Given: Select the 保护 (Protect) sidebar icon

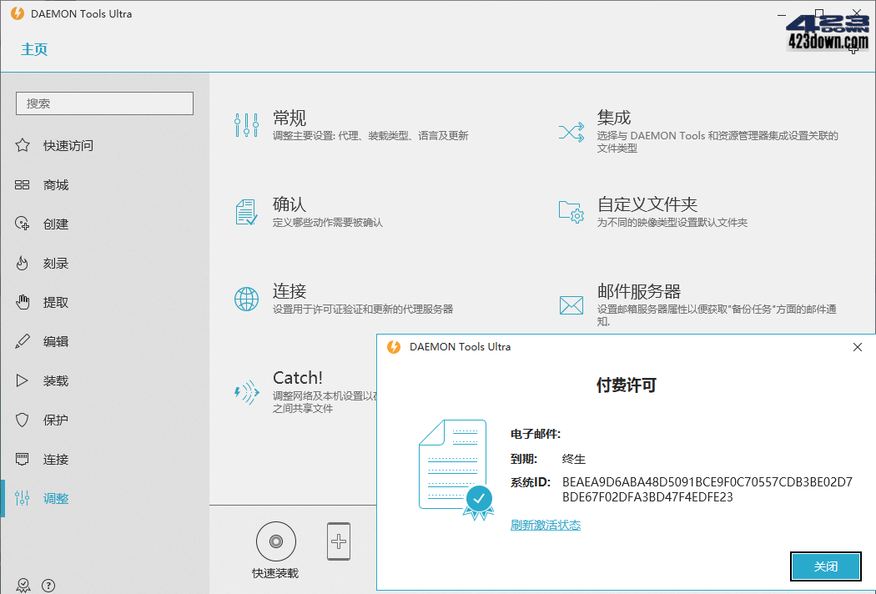Looking at the screenshot, I should click(23, 420).
